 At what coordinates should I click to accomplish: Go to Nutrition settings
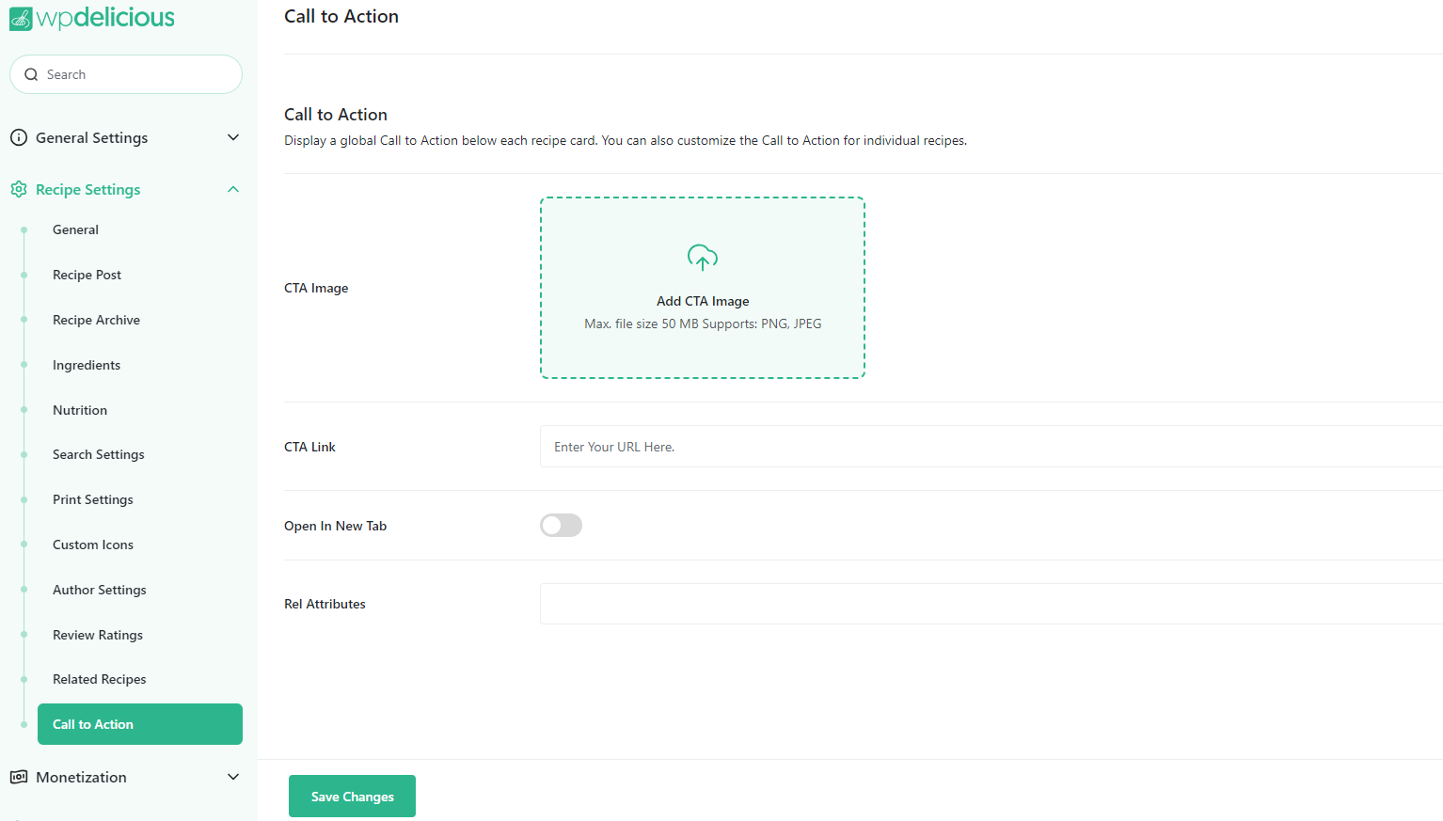(x=80, y=410)
